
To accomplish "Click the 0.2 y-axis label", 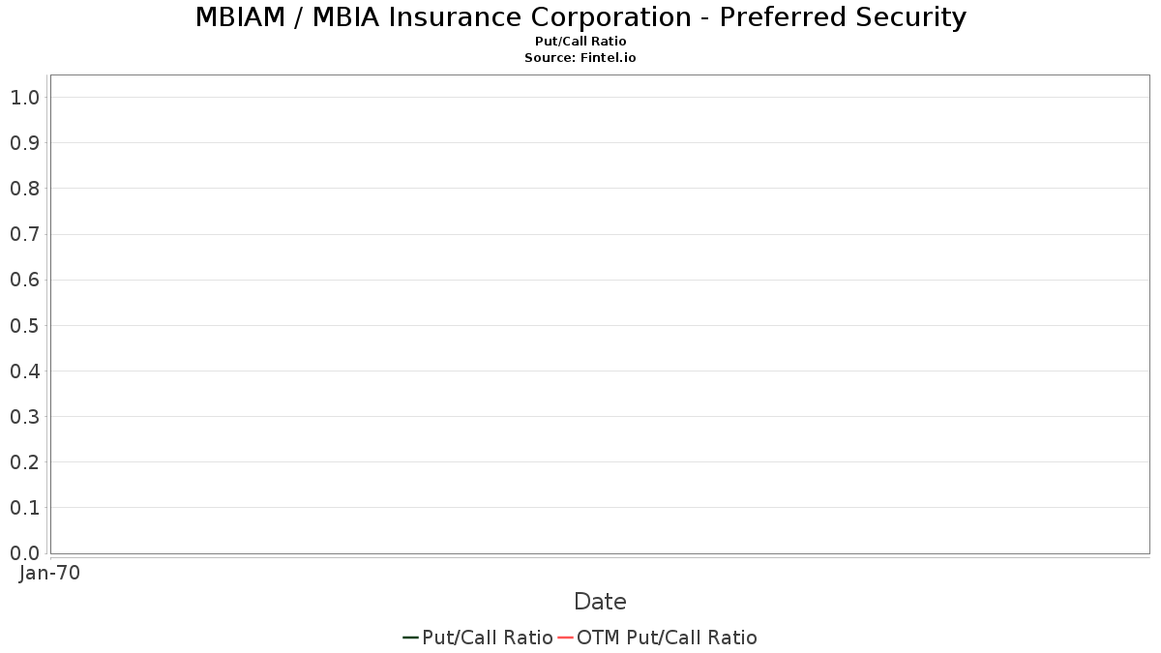I will coord(25,462).
